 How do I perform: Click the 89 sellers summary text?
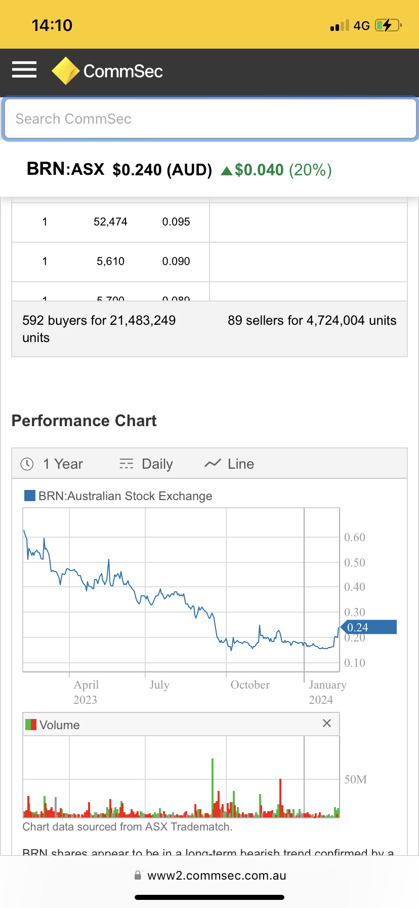(312, 320)
